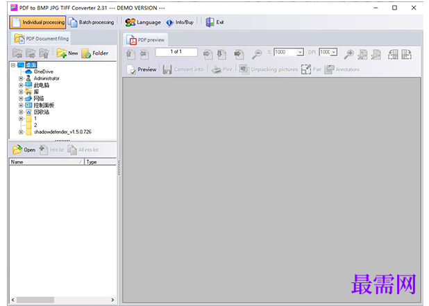Click the Part selection button
Image resolution: width=429 pixels, height=306 pixels.
[311, 69]
